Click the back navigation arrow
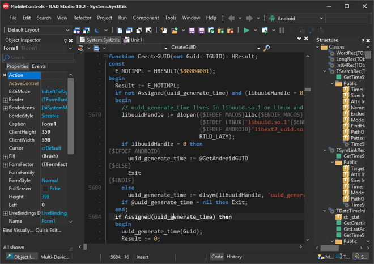Image resolution: width=374 pixels, height=264 pixels. pyautogui.click(x=232, y=18)
